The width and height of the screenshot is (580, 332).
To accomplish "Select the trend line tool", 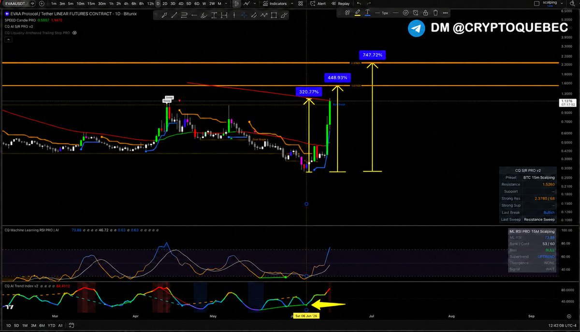I will (174, 15).
